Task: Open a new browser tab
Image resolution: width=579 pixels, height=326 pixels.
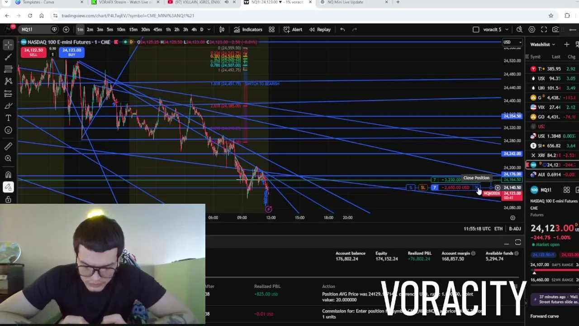Action: 398,2
